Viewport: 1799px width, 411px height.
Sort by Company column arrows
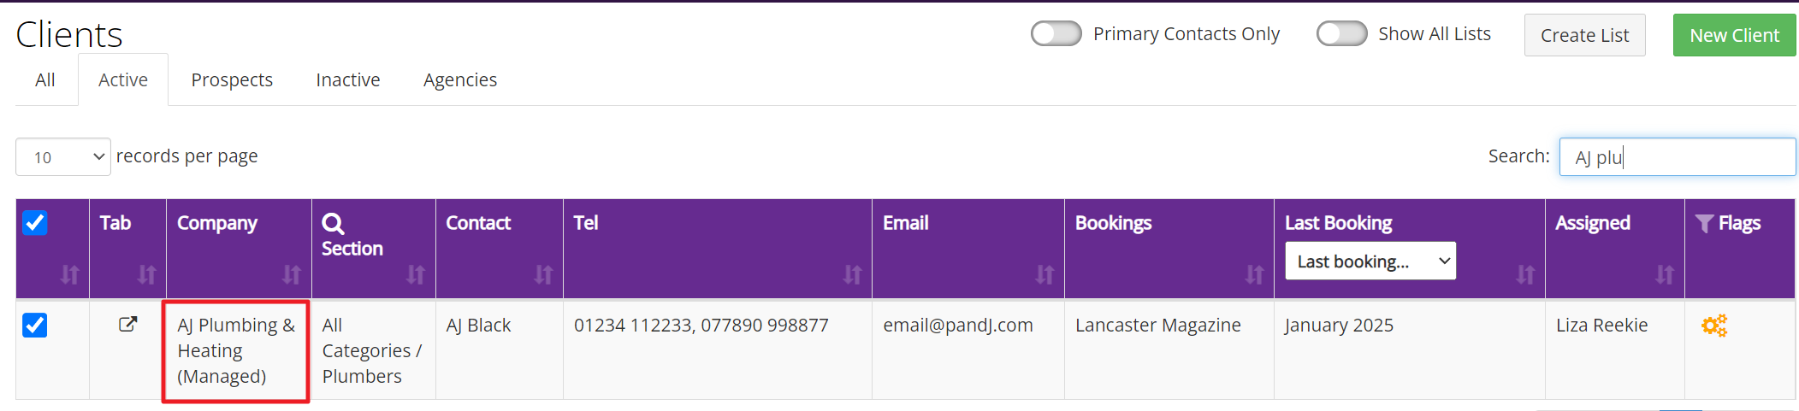(x=292, y=274)
